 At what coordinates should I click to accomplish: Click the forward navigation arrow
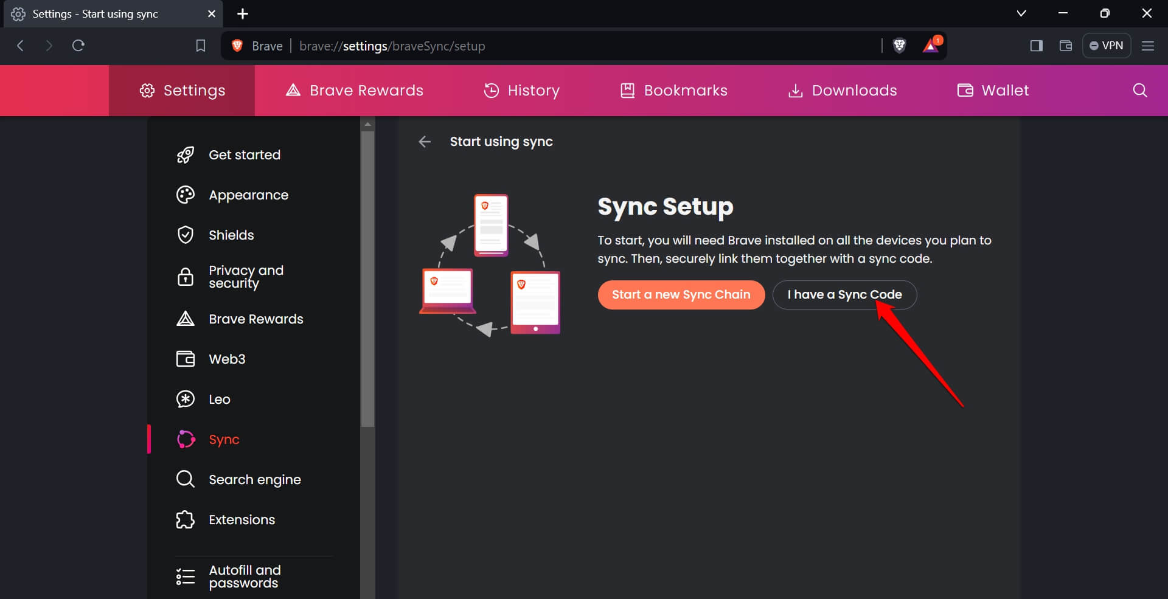coord(49,46)
